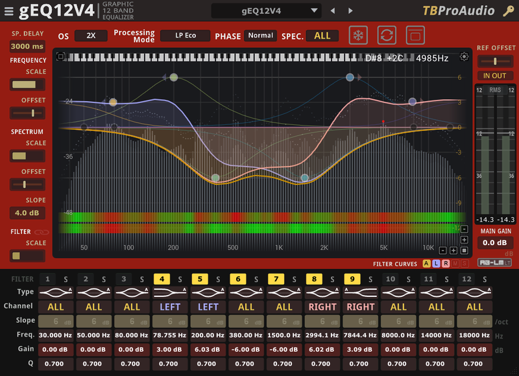Change filter 5 channel from LEFT
Screen dimensions: 519x376
coord(208,307)
